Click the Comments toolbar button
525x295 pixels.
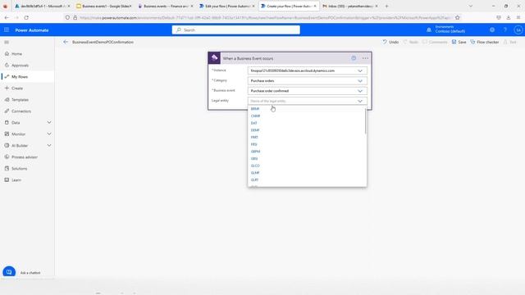click(435, 42)
